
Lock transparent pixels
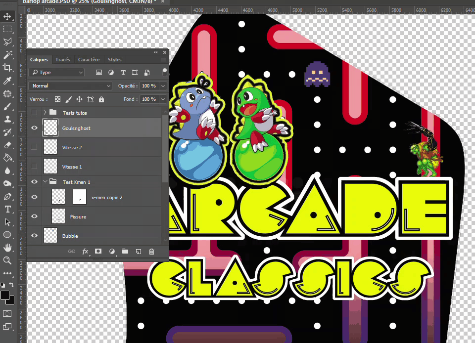[x=57, y=99]
